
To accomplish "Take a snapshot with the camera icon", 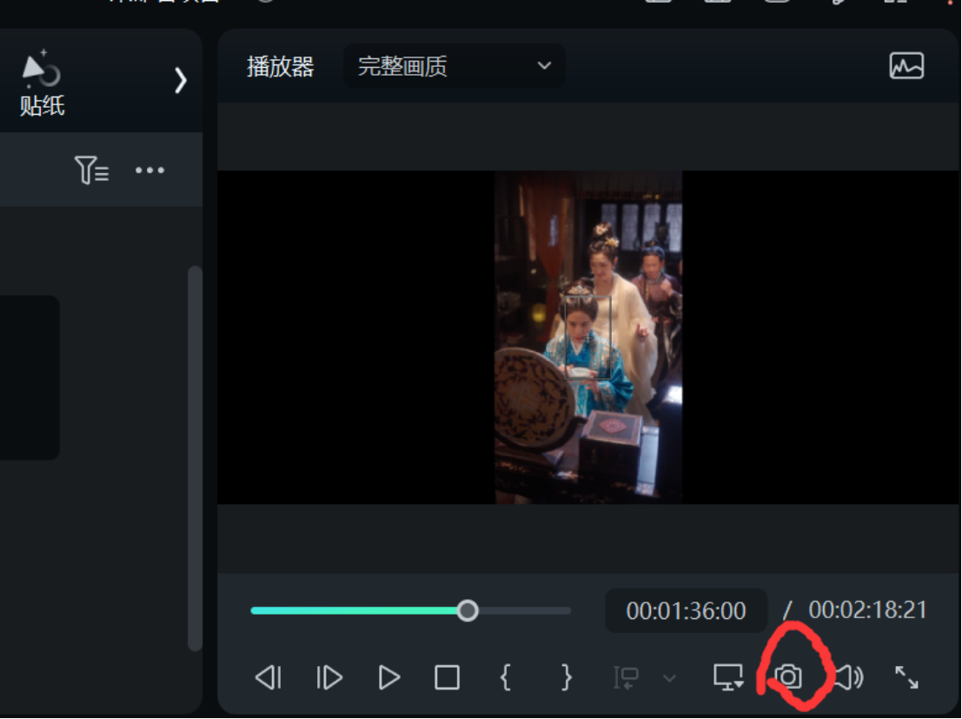I will (789, 676).
